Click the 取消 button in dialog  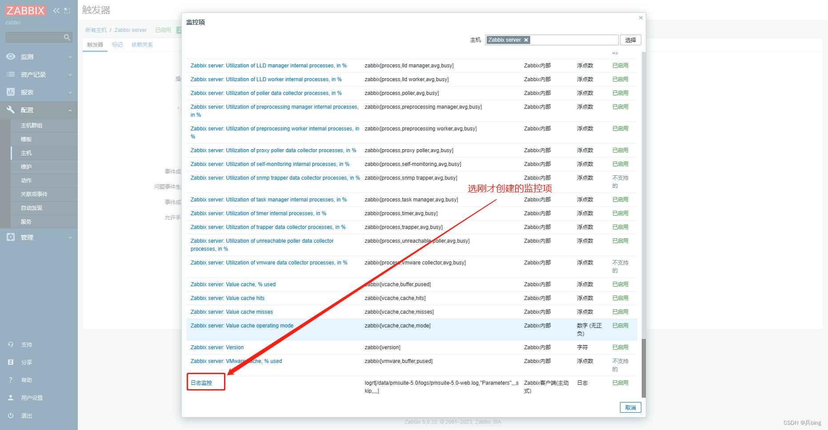(630, 407)
